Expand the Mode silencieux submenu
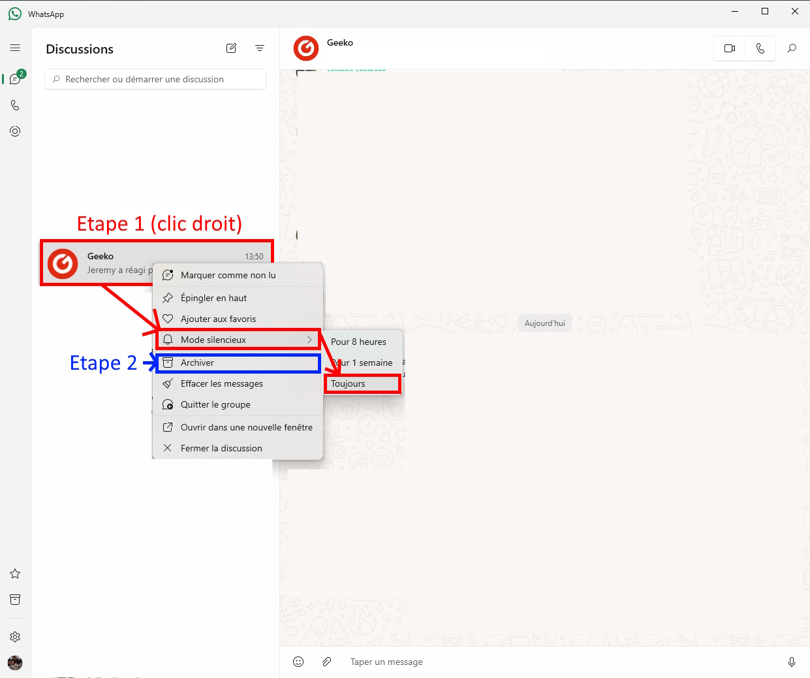 coord(238,340)
